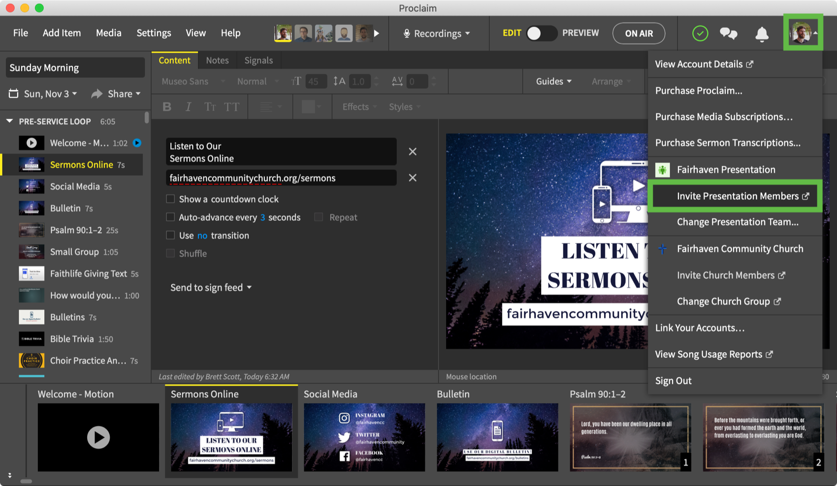Toggle Italic text formatting
Viewport: 837px width, 486px height.
click(x=188, y=107)
